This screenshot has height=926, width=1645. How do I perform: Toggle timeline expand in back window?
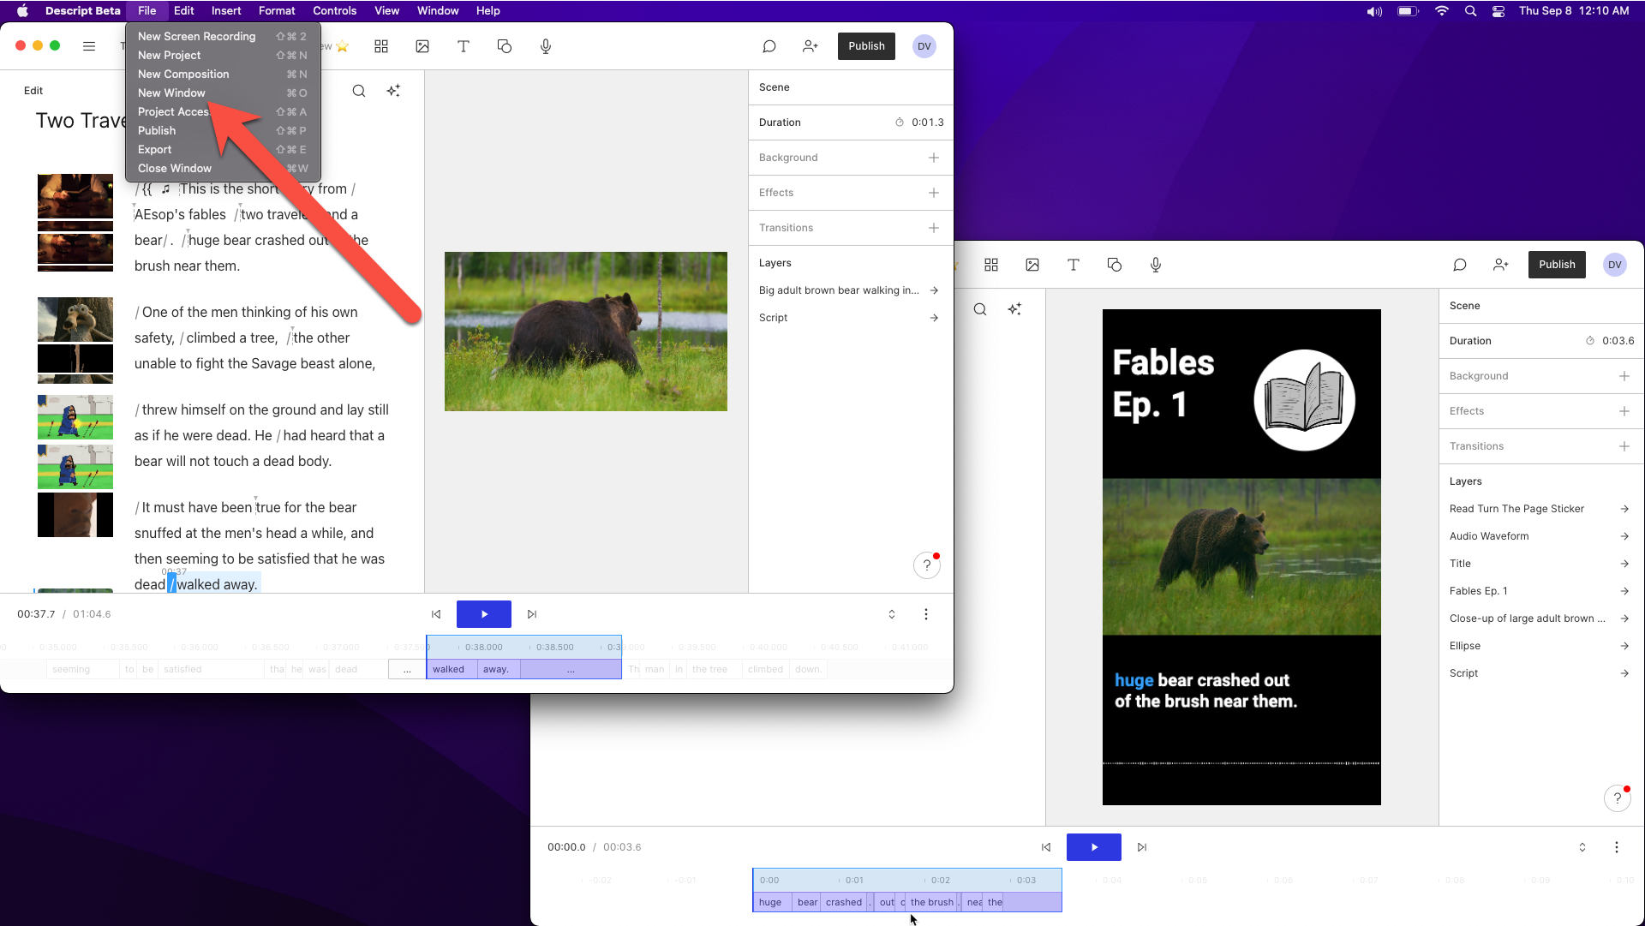tap(1582, 847)
